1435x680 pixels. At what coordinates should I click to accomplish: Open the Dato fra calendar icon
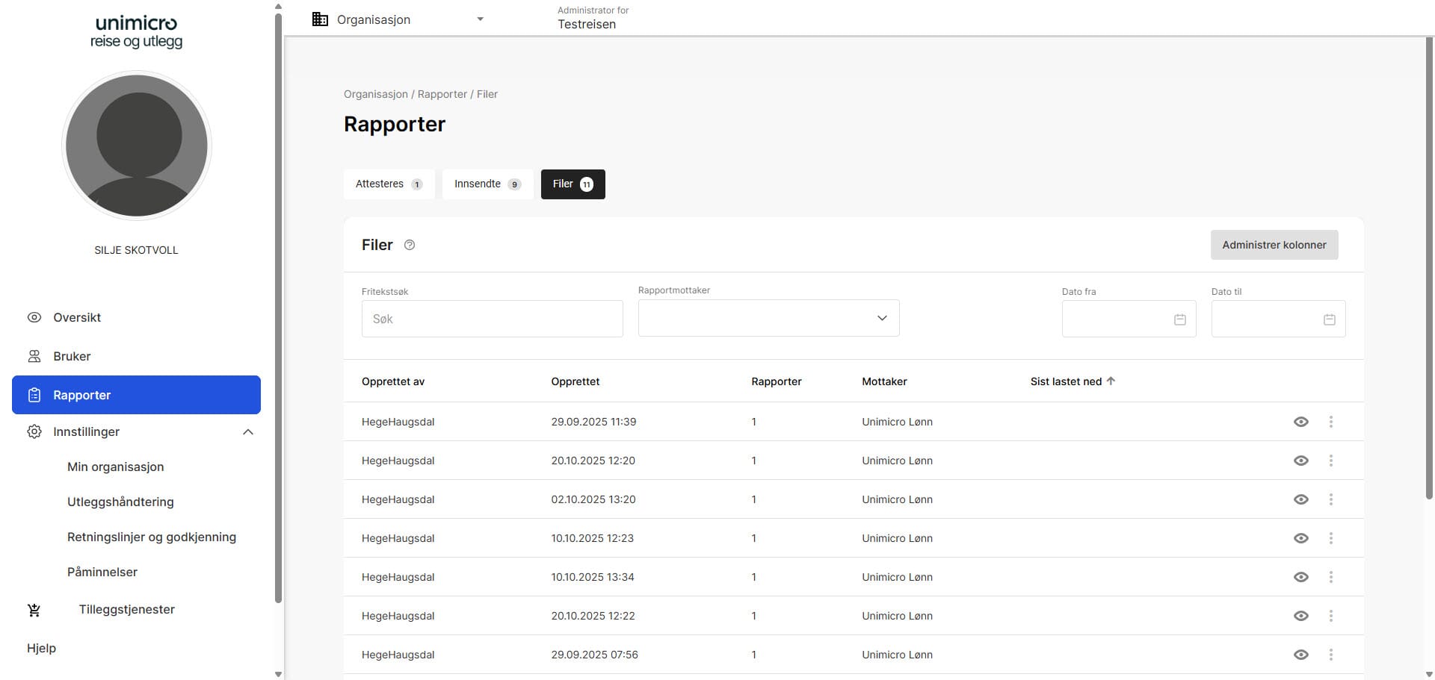1180,319
